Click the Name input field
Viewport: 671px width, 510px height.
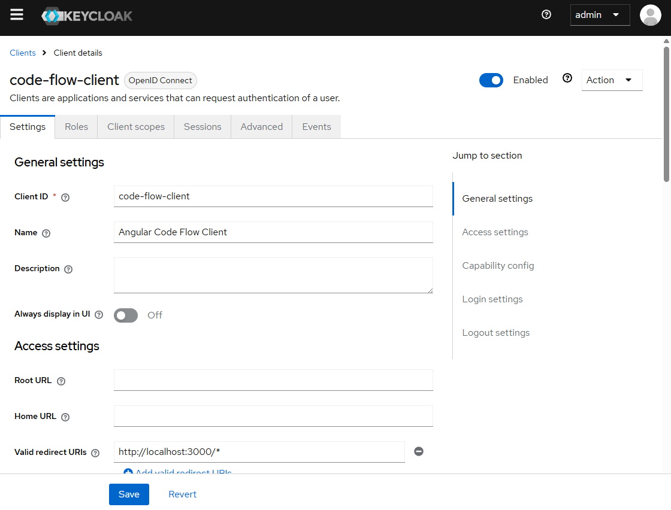(x=273, y=232)
